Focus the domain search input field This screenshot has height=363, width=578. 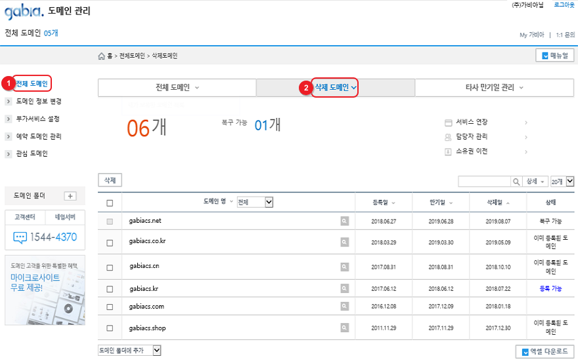click(484, 181)
